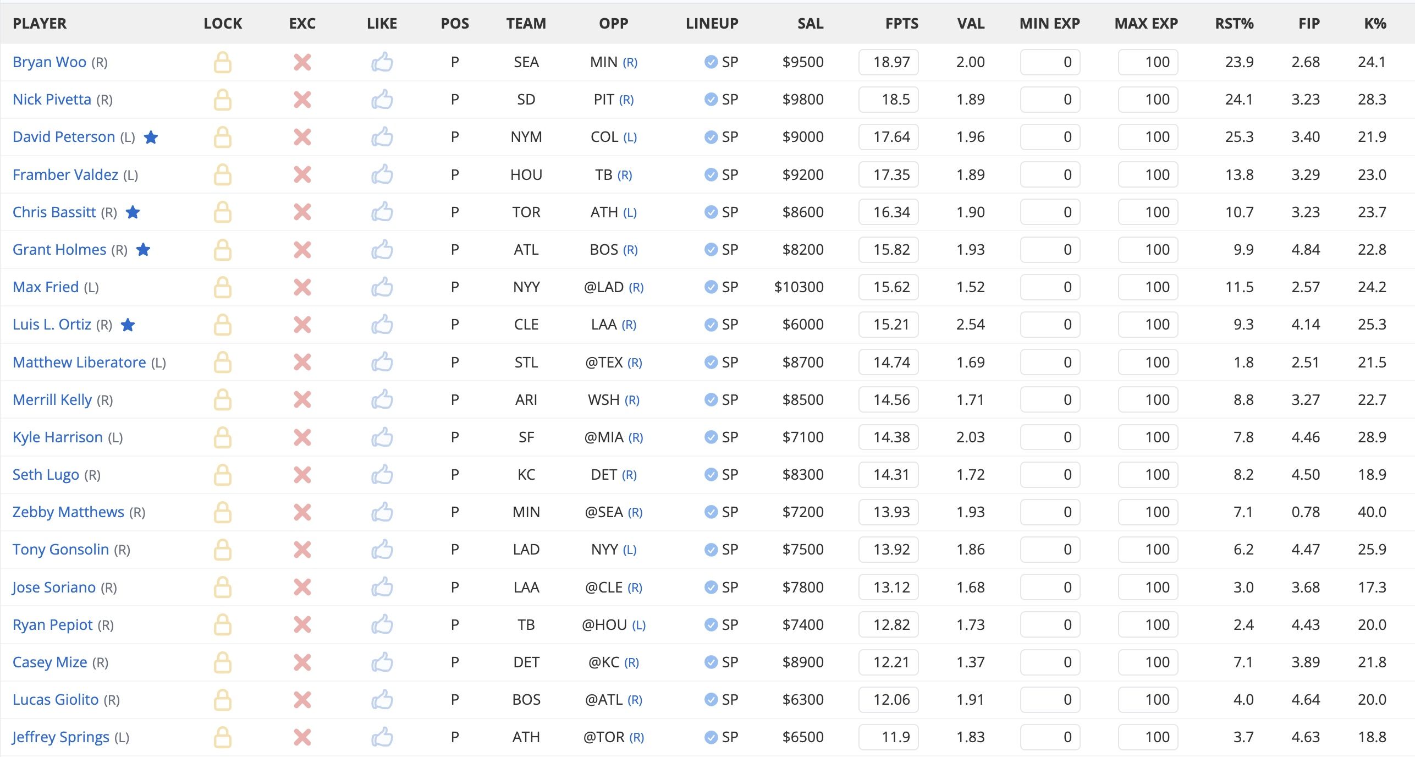
Task: Open Framber Valdez player link
Action: tap(65, 175)
